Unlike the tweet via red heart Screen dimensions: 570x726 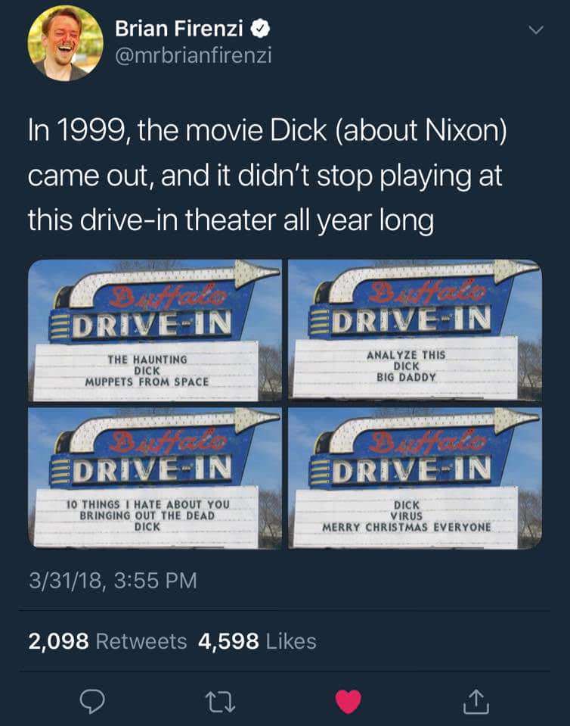coord(348,702)
